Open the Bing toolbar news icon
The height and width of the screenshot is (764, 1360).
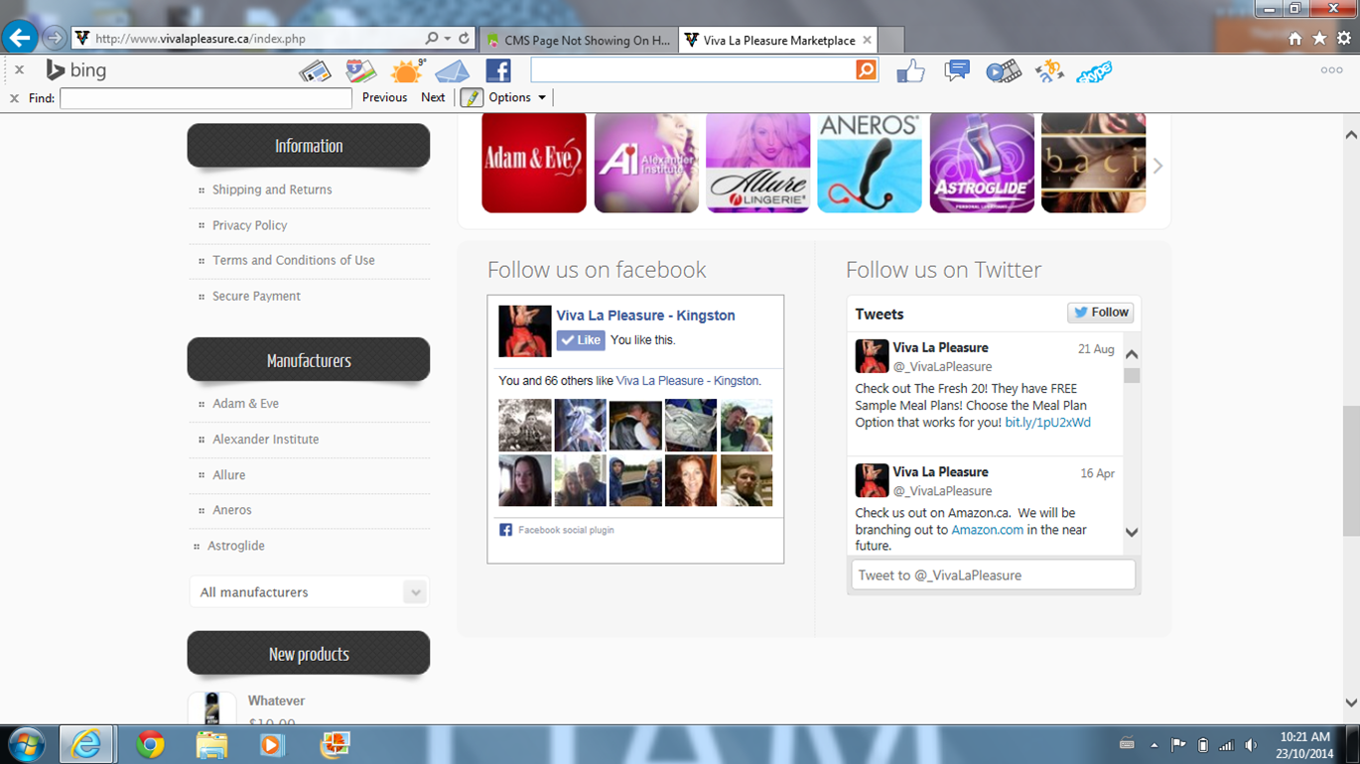pos(315,70)
